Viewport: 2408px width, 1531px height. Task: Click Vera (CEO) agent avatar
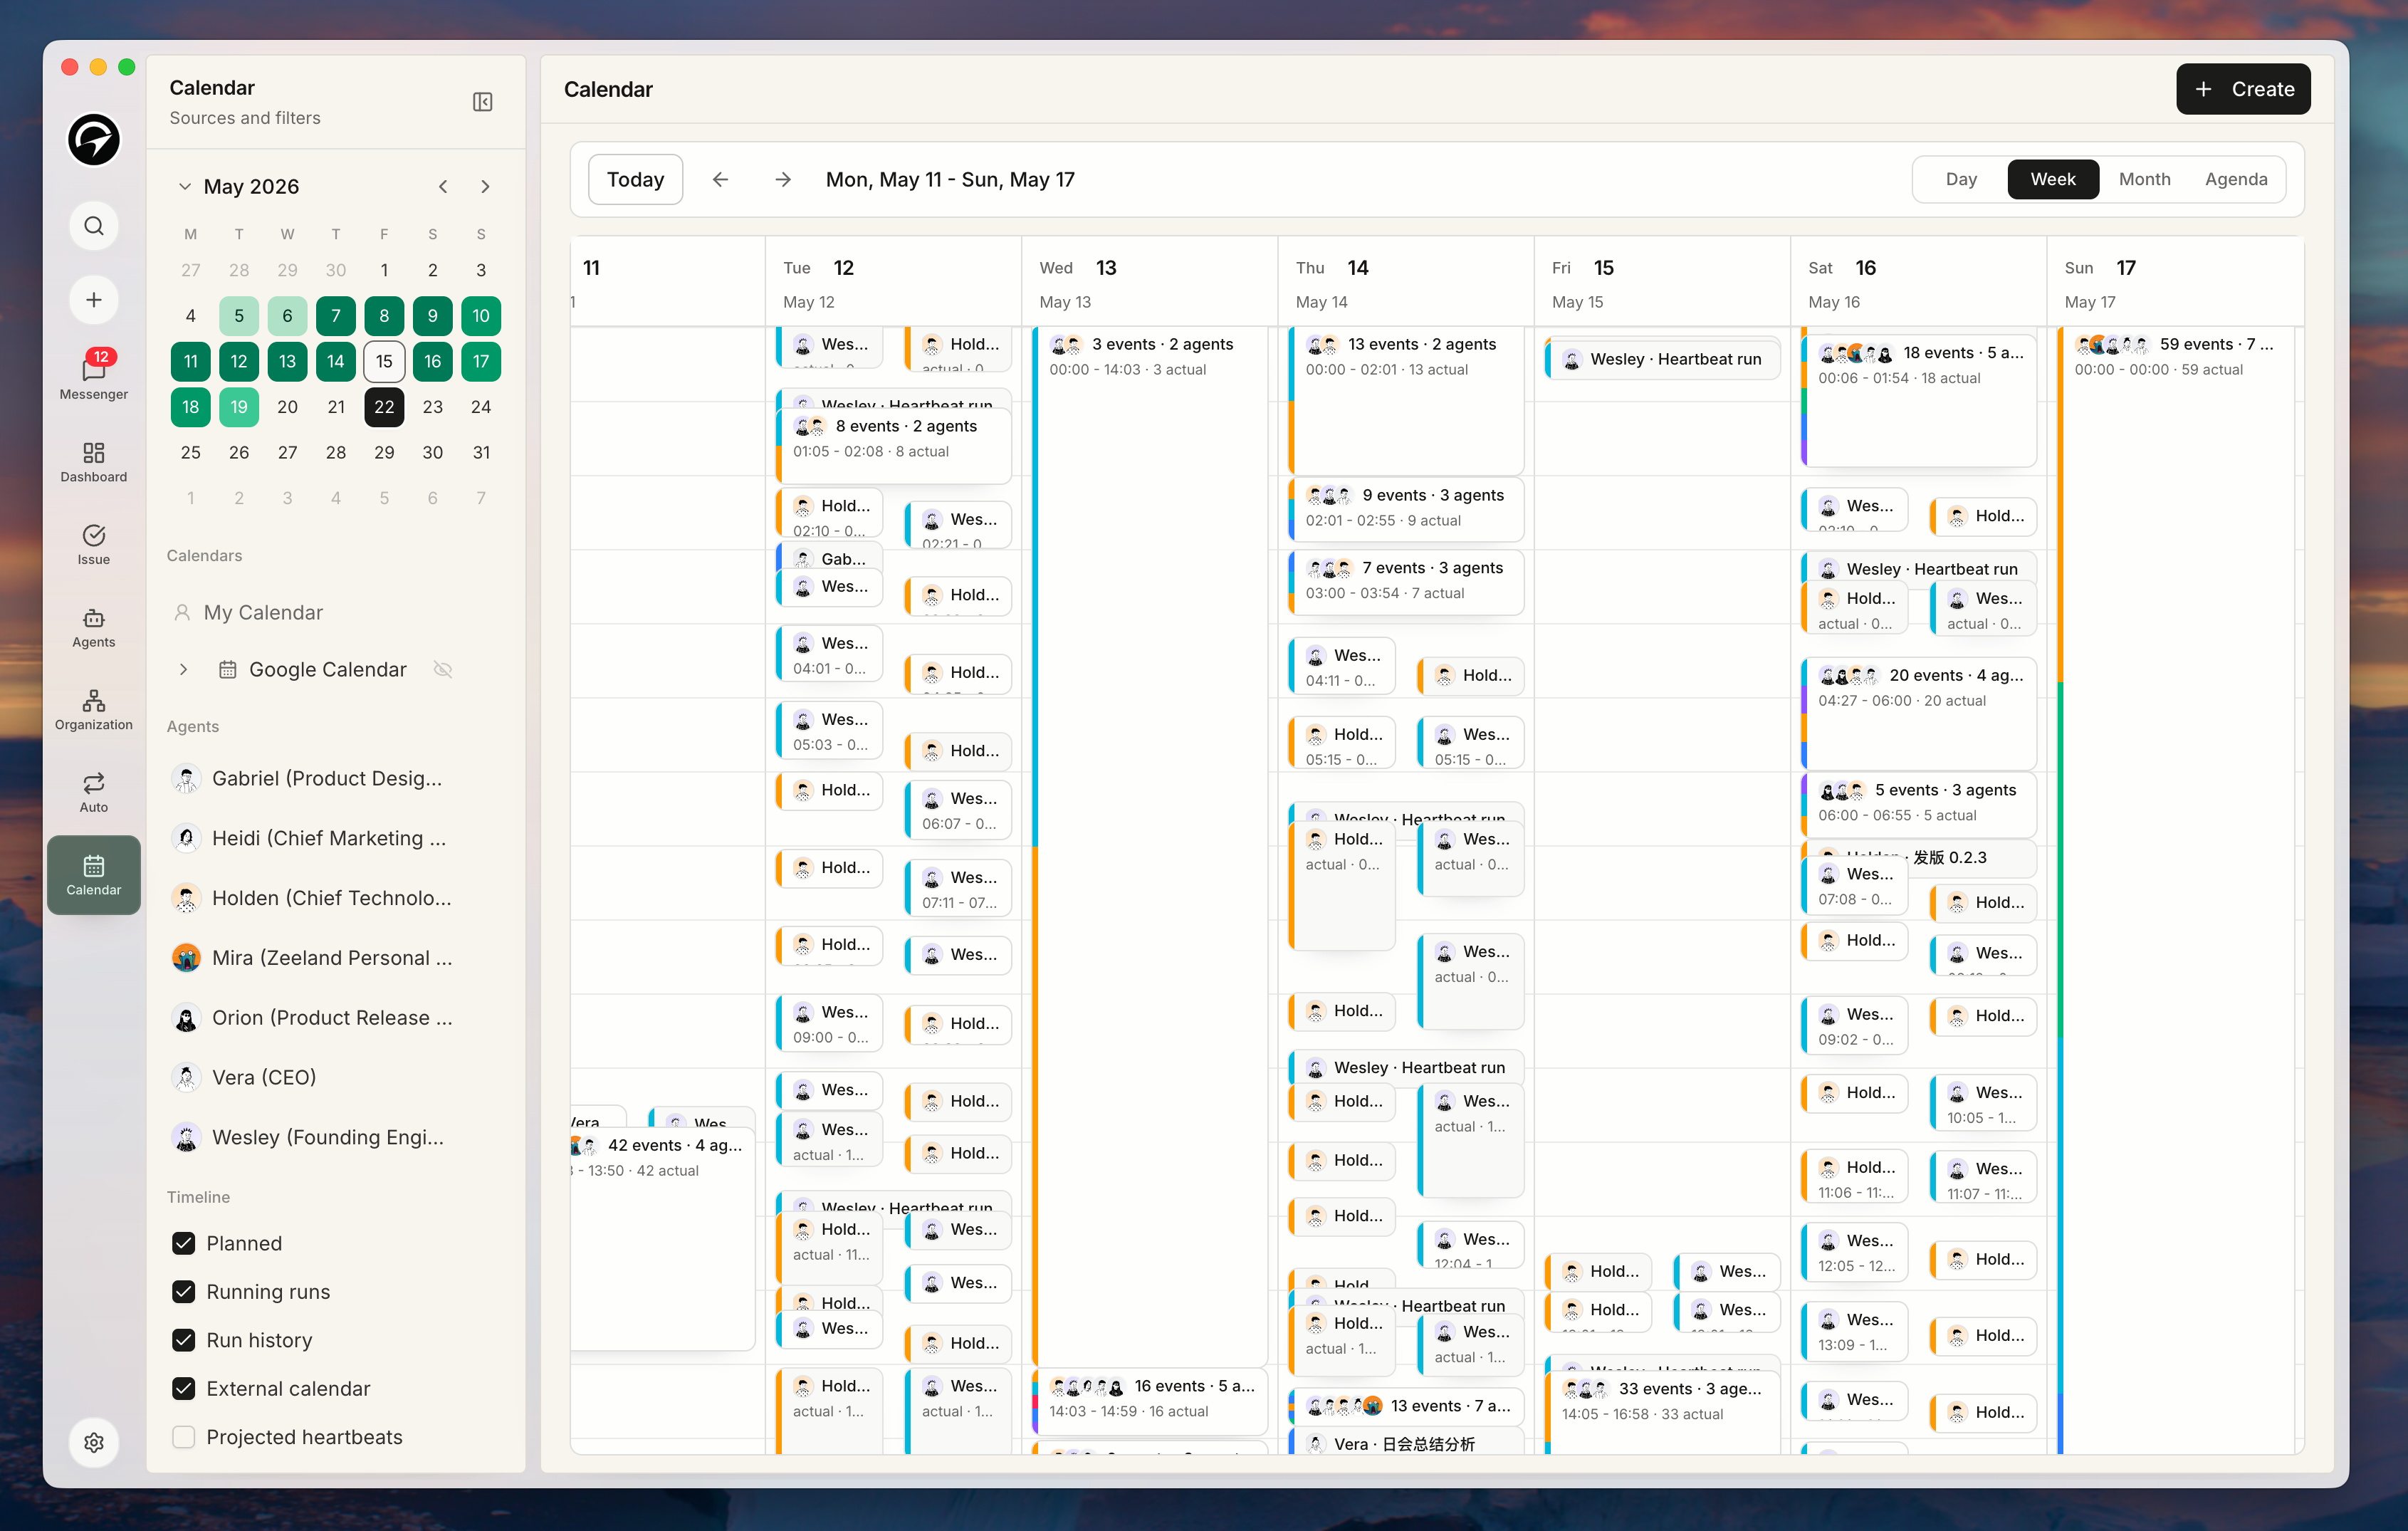coord(186,1077)
